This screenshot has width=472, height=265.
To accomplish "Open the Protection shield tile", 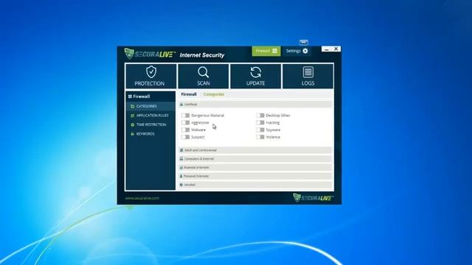I will [150, 76].
